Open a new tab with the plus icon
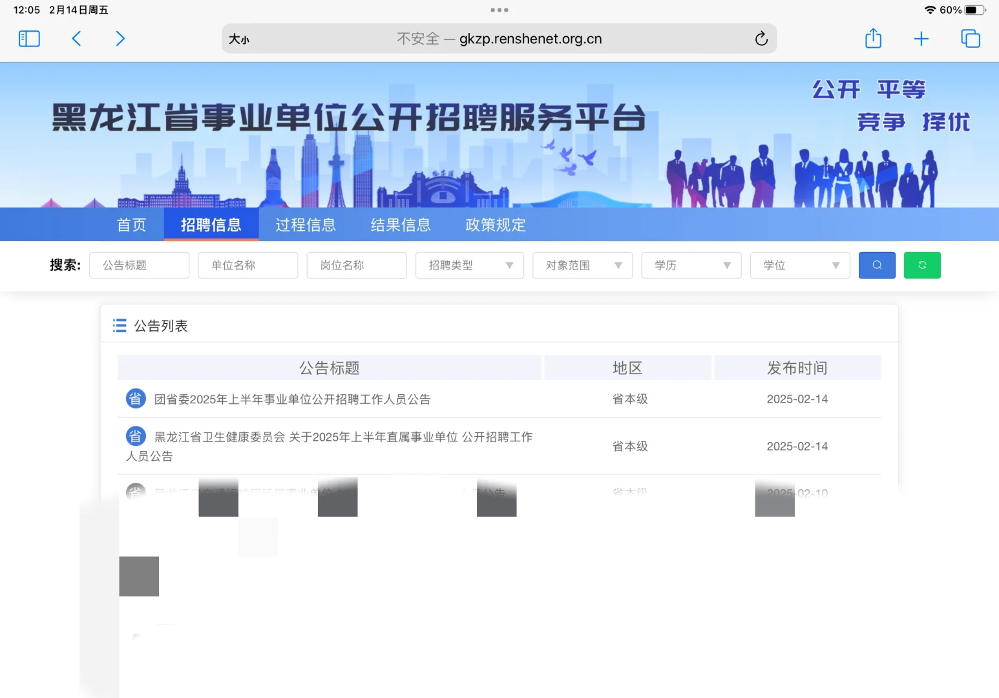Screen dimensions: 999x698 coord(921,39)
